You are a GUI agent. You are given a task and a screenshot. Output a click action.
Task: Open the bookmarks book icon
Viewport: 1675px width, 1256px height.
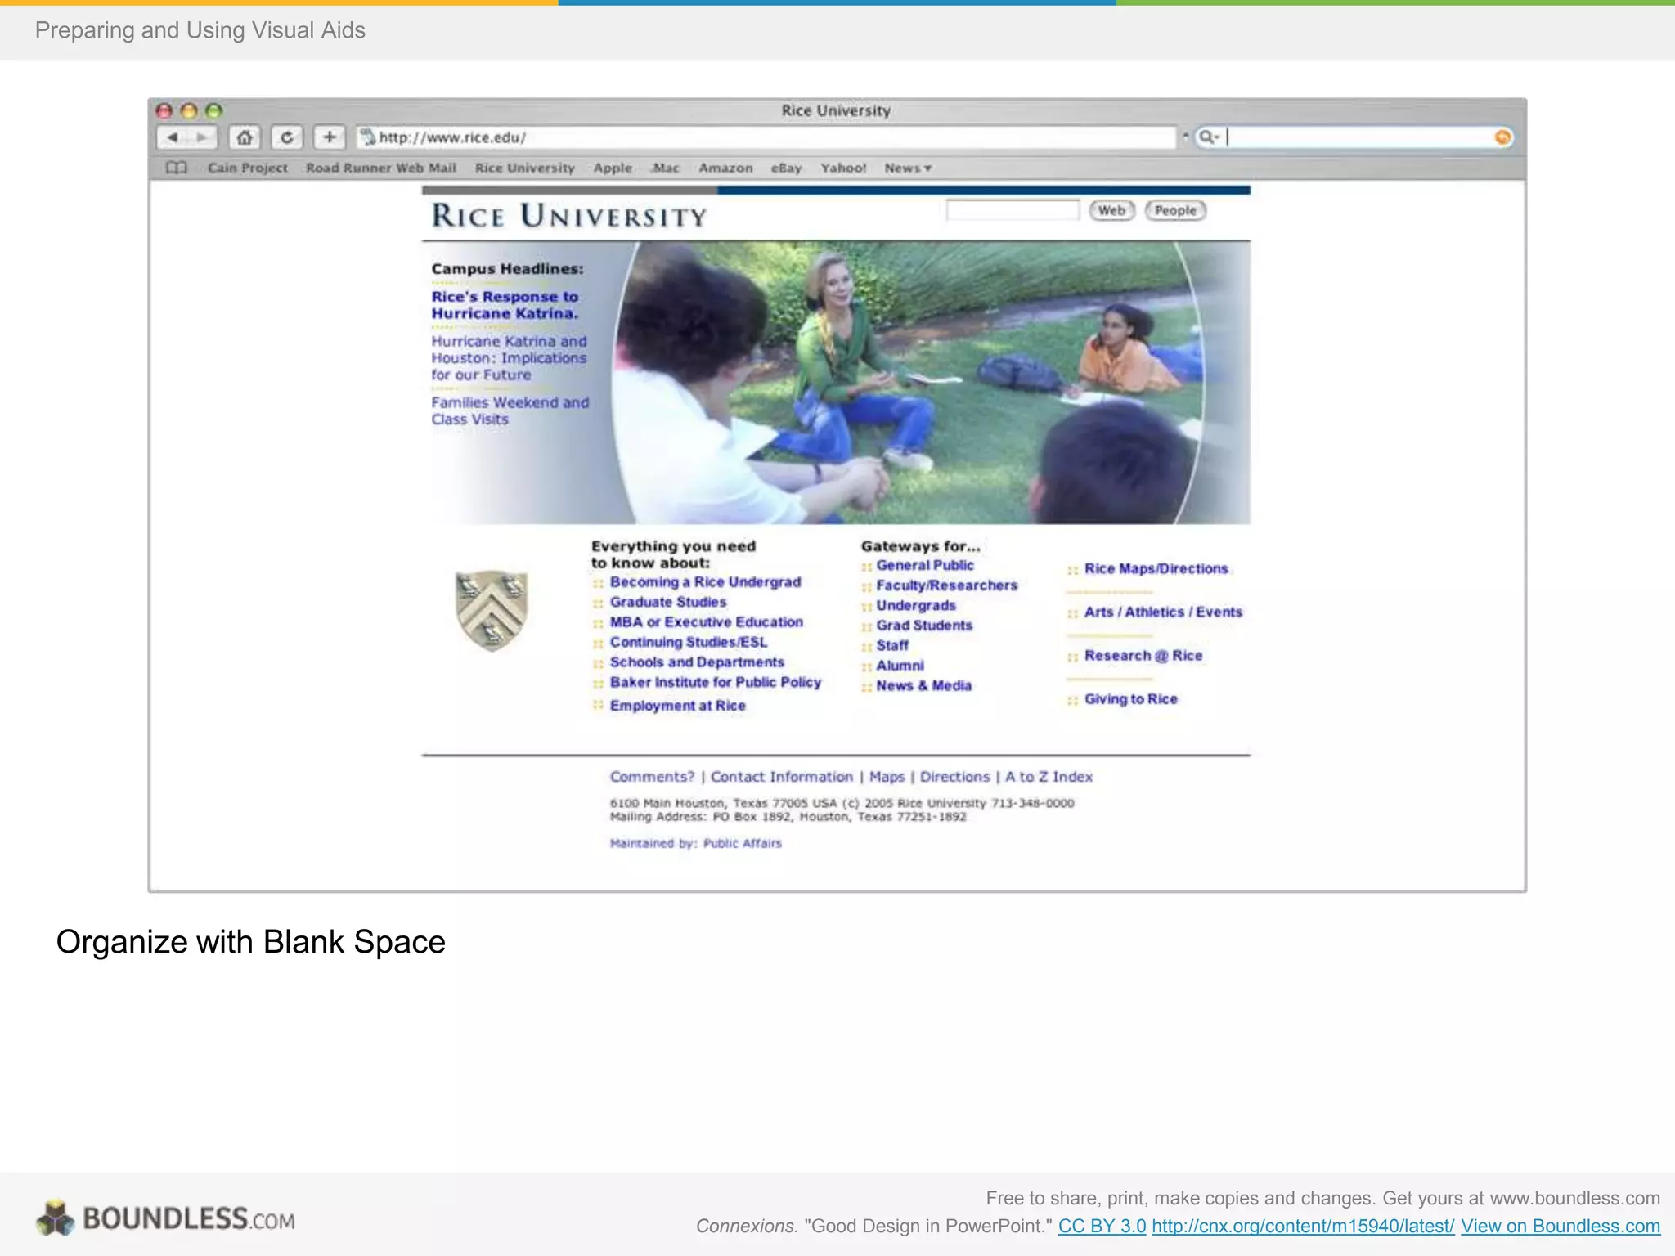coord(177,168)
